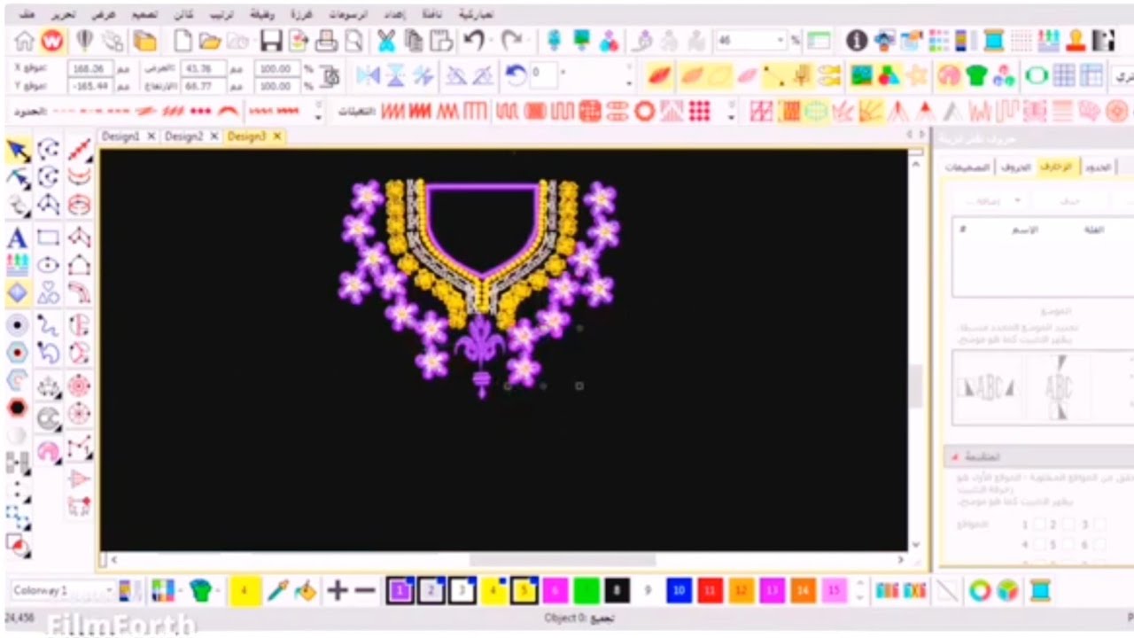Click the color picker eyedropper icon
Viewport: 1134px width, 638px height.
pos(277,590)
